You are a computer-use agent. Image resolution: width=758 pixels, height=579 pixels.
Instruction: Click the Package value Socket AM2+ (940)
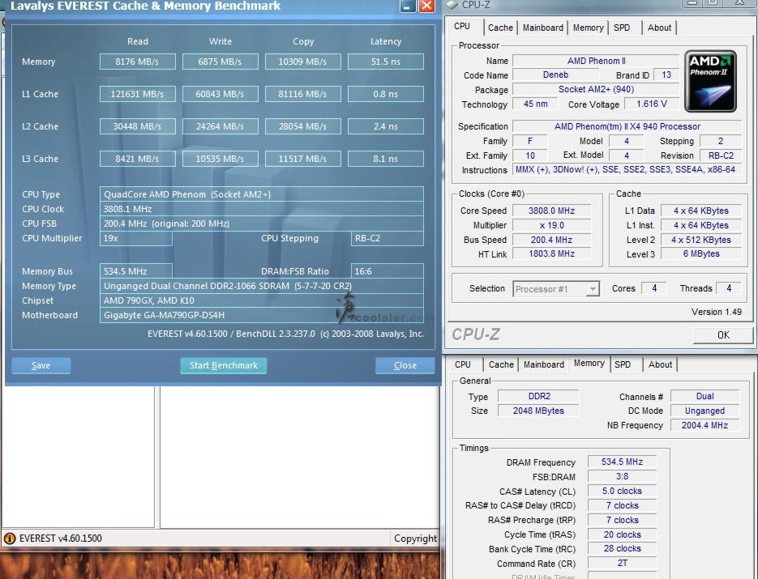click(596, 89)
